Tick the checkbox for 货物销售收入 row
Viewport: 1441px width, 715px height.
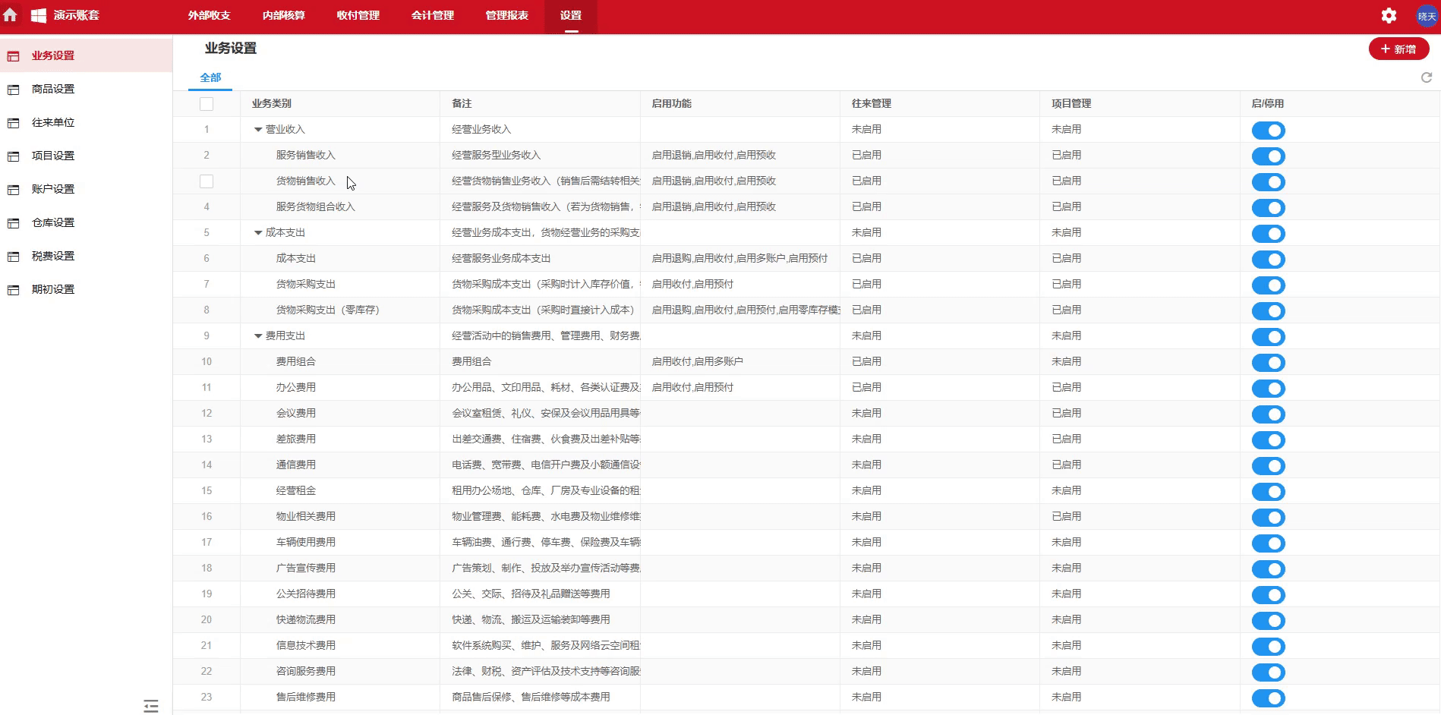click(207, 181)
